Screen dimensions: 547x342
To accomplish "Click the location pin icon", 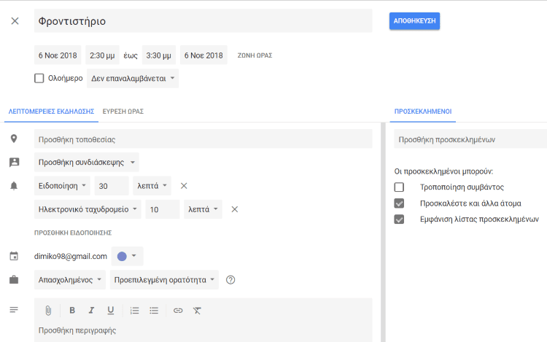I will coord(14,139).
